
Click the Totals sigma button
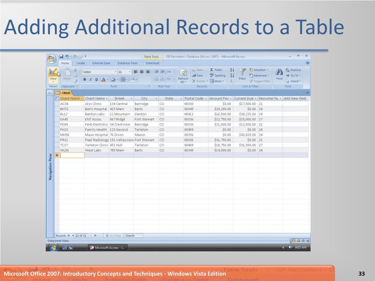click(x=216, y=70)
